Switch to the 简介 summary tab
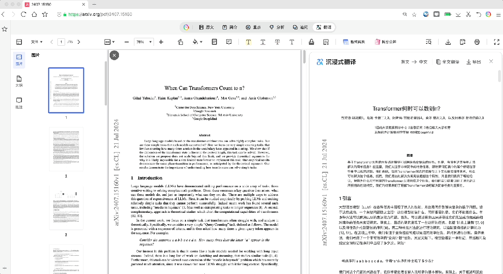Viewport: 503px width, 274px height. click(x=230, y=27)
